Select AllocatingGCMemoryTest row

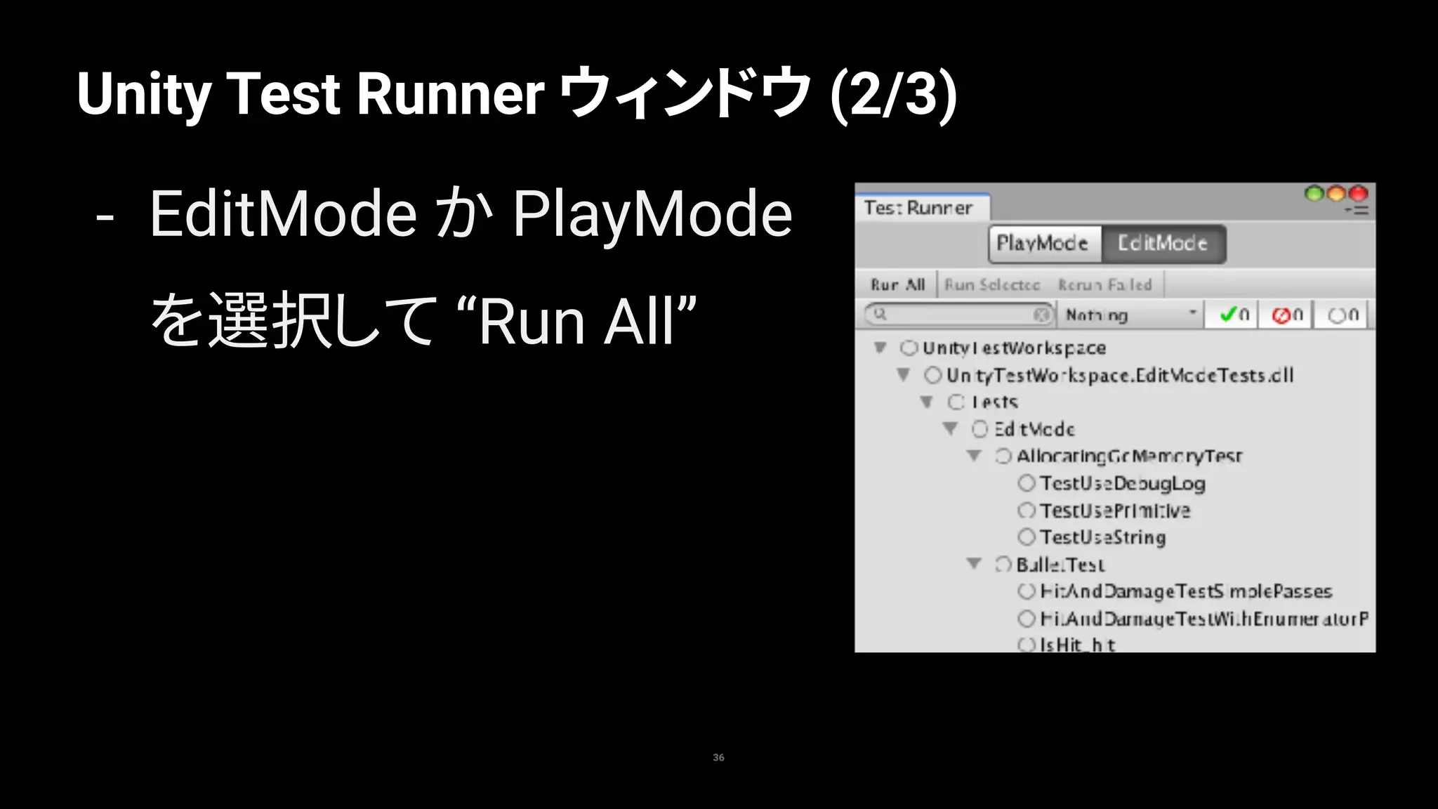pyautogui.click(x=1115, y=456)
